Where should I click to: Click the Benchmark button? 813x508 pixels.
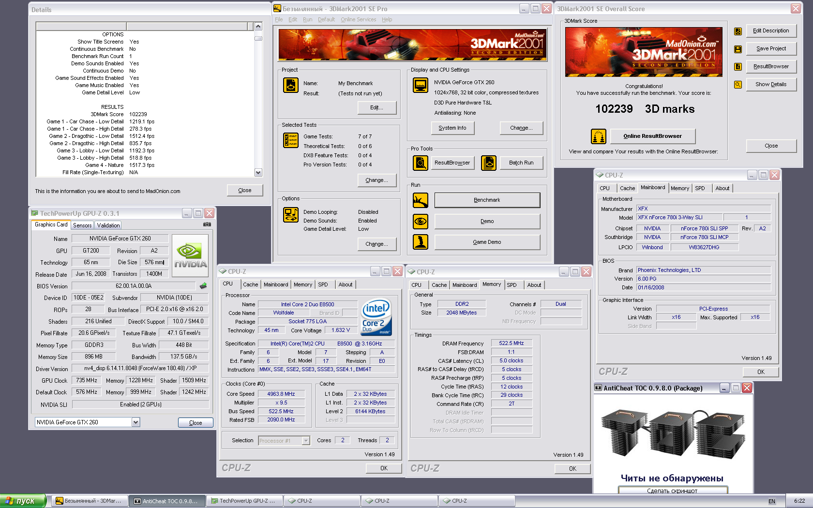[487, 200]
